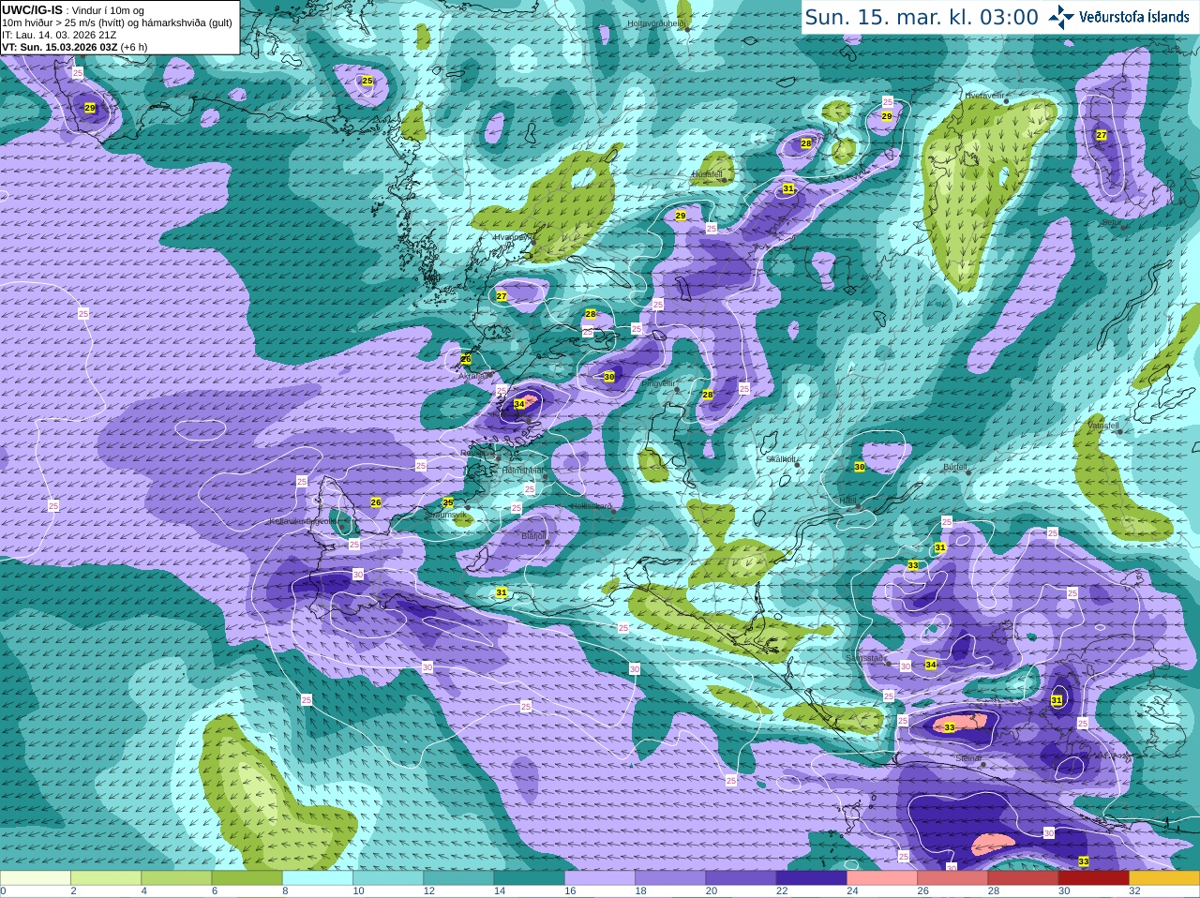Click the Bláfjöll station label
The image size is (1200, 898).
(x=533, y=536)
